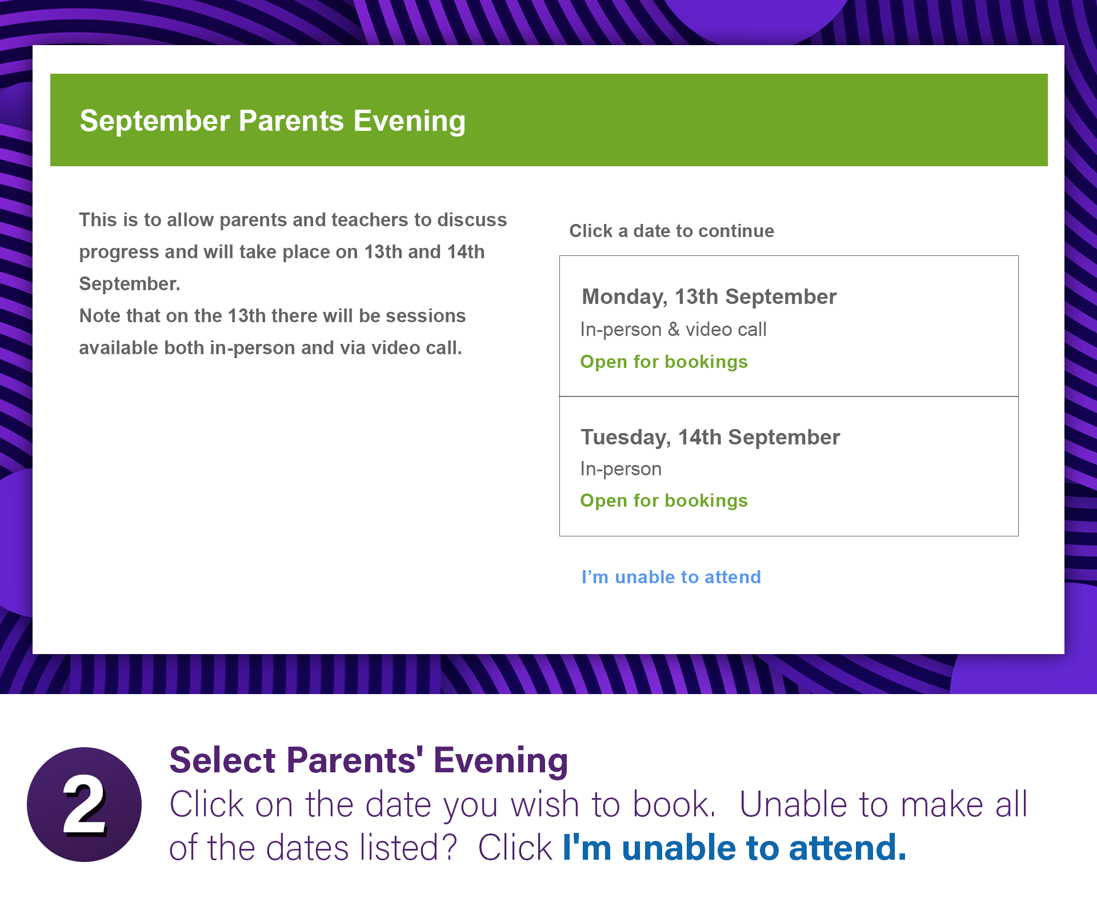Click the bold dark blue 'I'm unable to attend.' text
Screen dimensions: 1097x914
pos(734,847)
